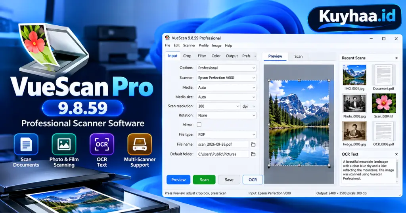Expand the Media size dropdown
Screen dimensions: 406x213
tap(226, 97)
